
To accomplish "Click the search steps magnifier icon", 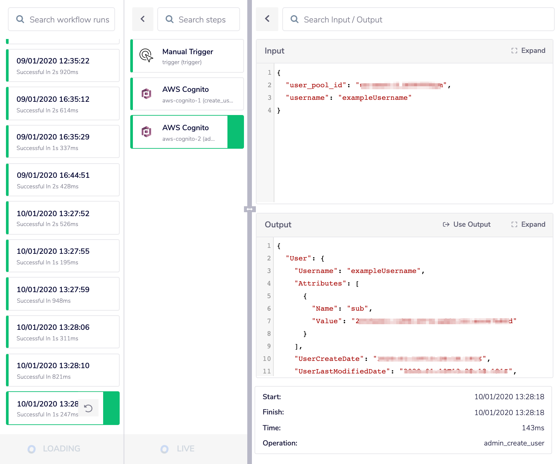I will point(170,19).
